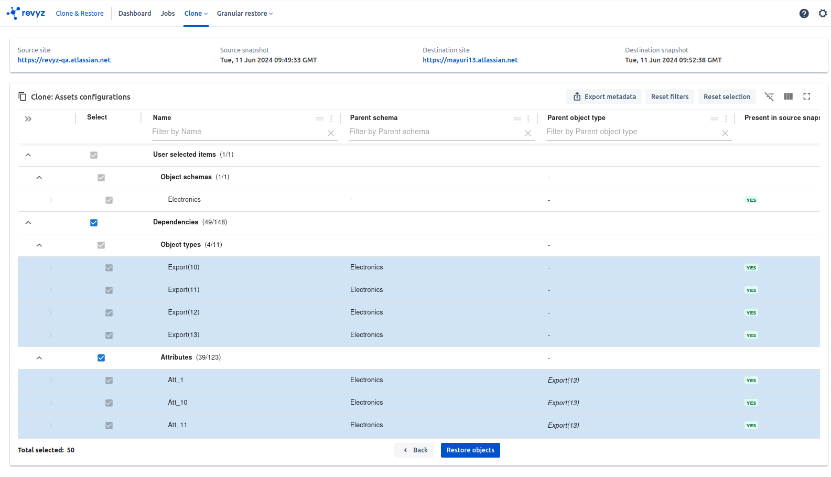Grab the Parent schema column drag handle

tap(517, 119)
